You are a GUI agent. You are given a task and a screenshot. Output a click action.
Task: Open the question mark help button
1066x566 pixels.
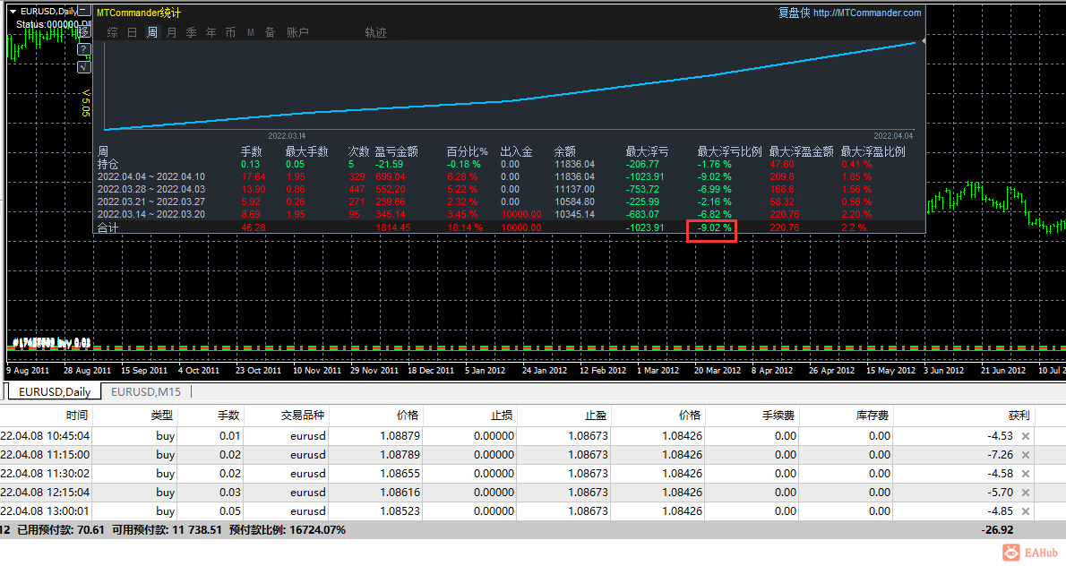83,48
